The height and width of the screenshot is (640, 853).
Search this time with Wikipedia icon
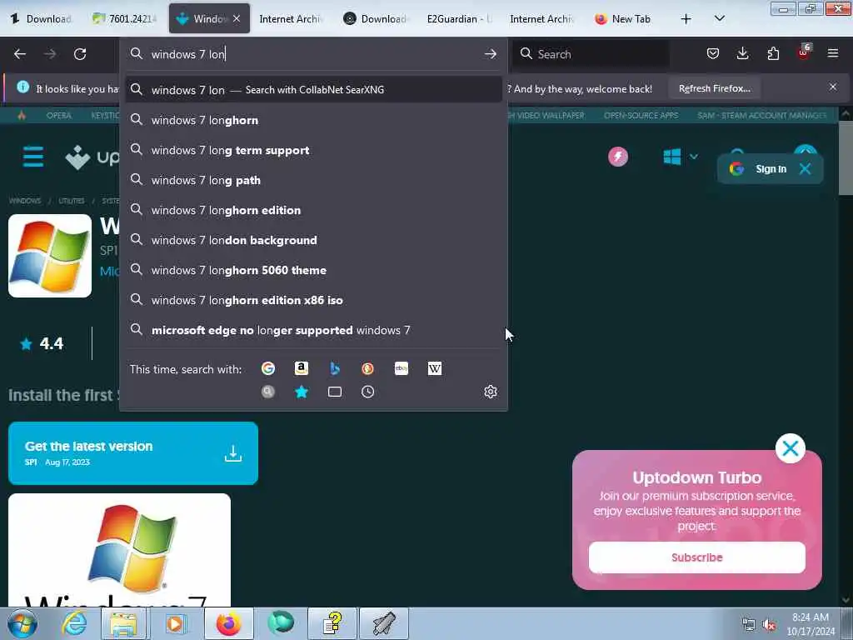pyautogui.click(x=435, y=368)
